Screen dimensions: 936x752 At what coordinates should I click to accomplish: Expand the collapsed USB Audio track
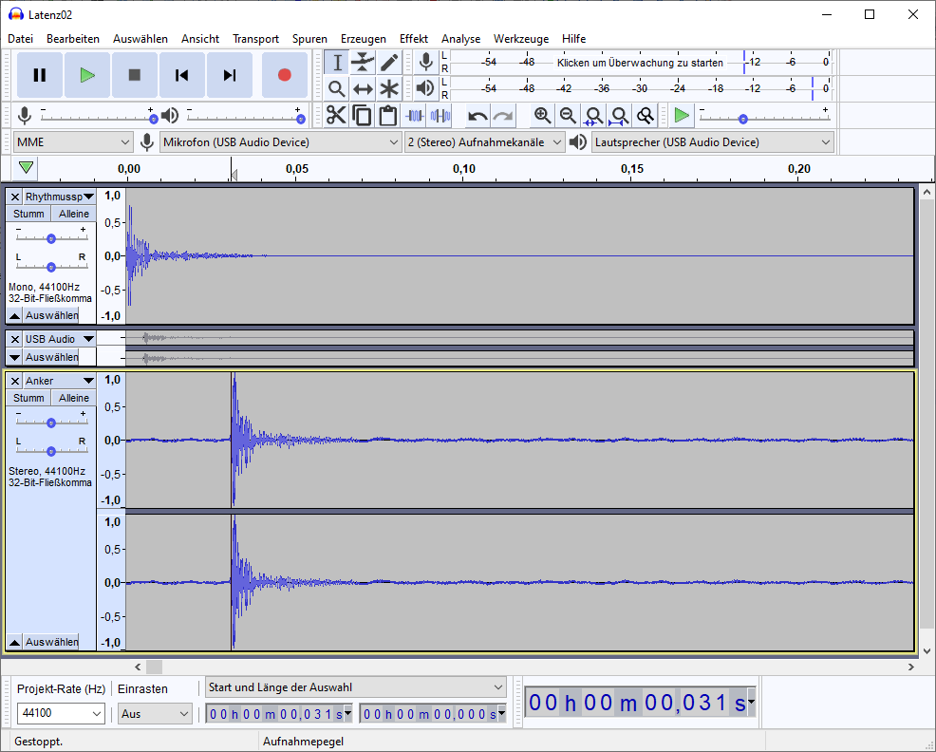click(14, 357)
